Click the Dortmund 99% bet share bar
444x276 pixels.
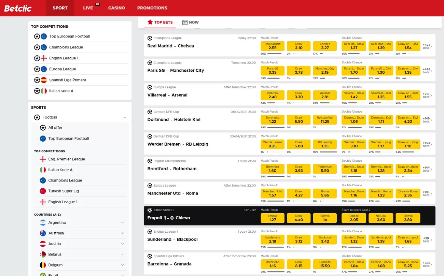click(276, 127)
